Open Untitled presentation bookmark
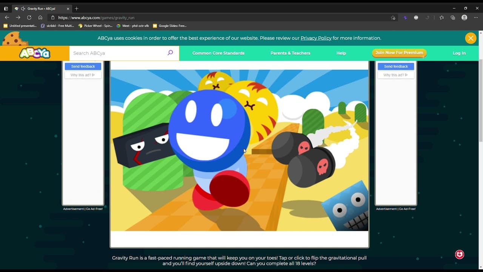Viewport: 483px width, 272px height. tap(20, 26)
